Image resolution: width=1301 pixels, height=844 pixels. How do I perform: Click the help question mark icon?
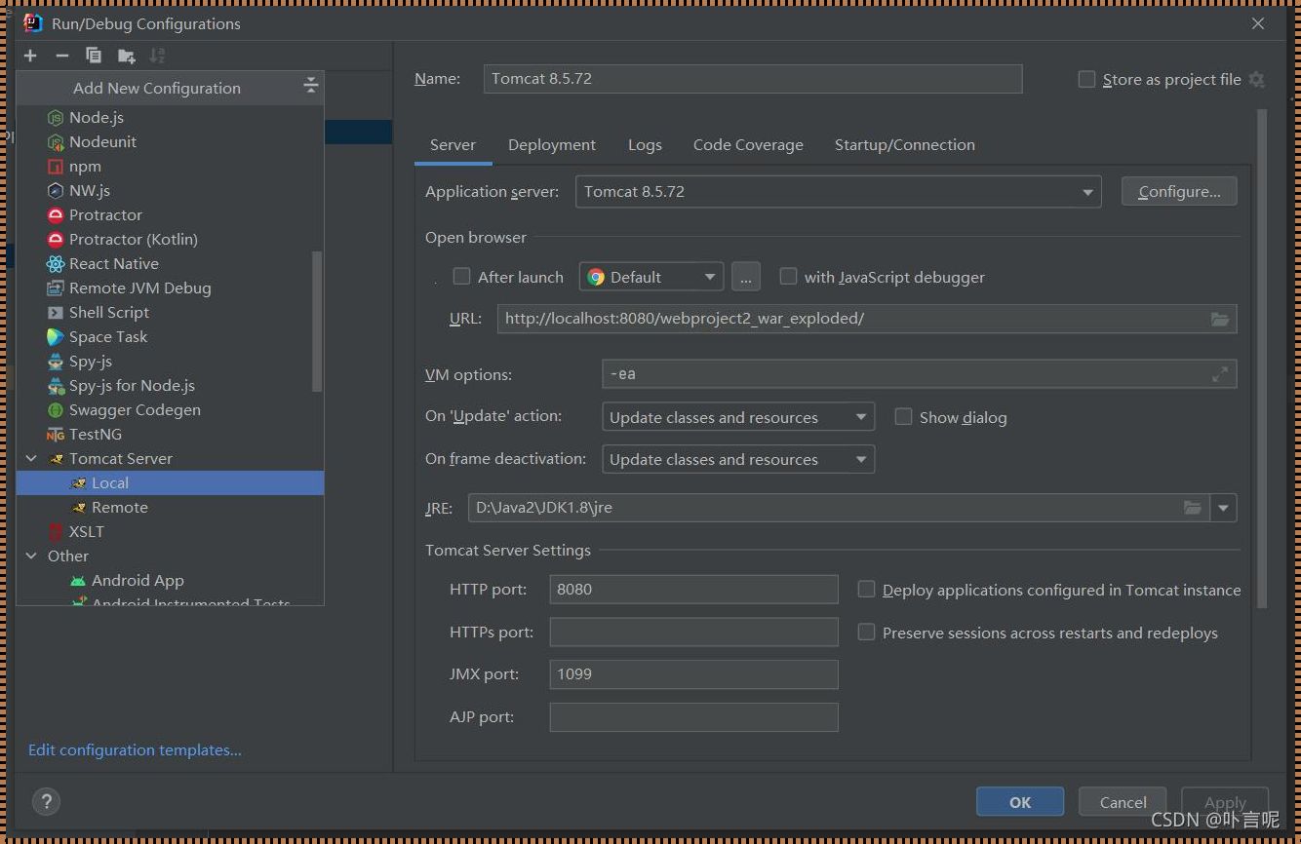coord(46,801)
